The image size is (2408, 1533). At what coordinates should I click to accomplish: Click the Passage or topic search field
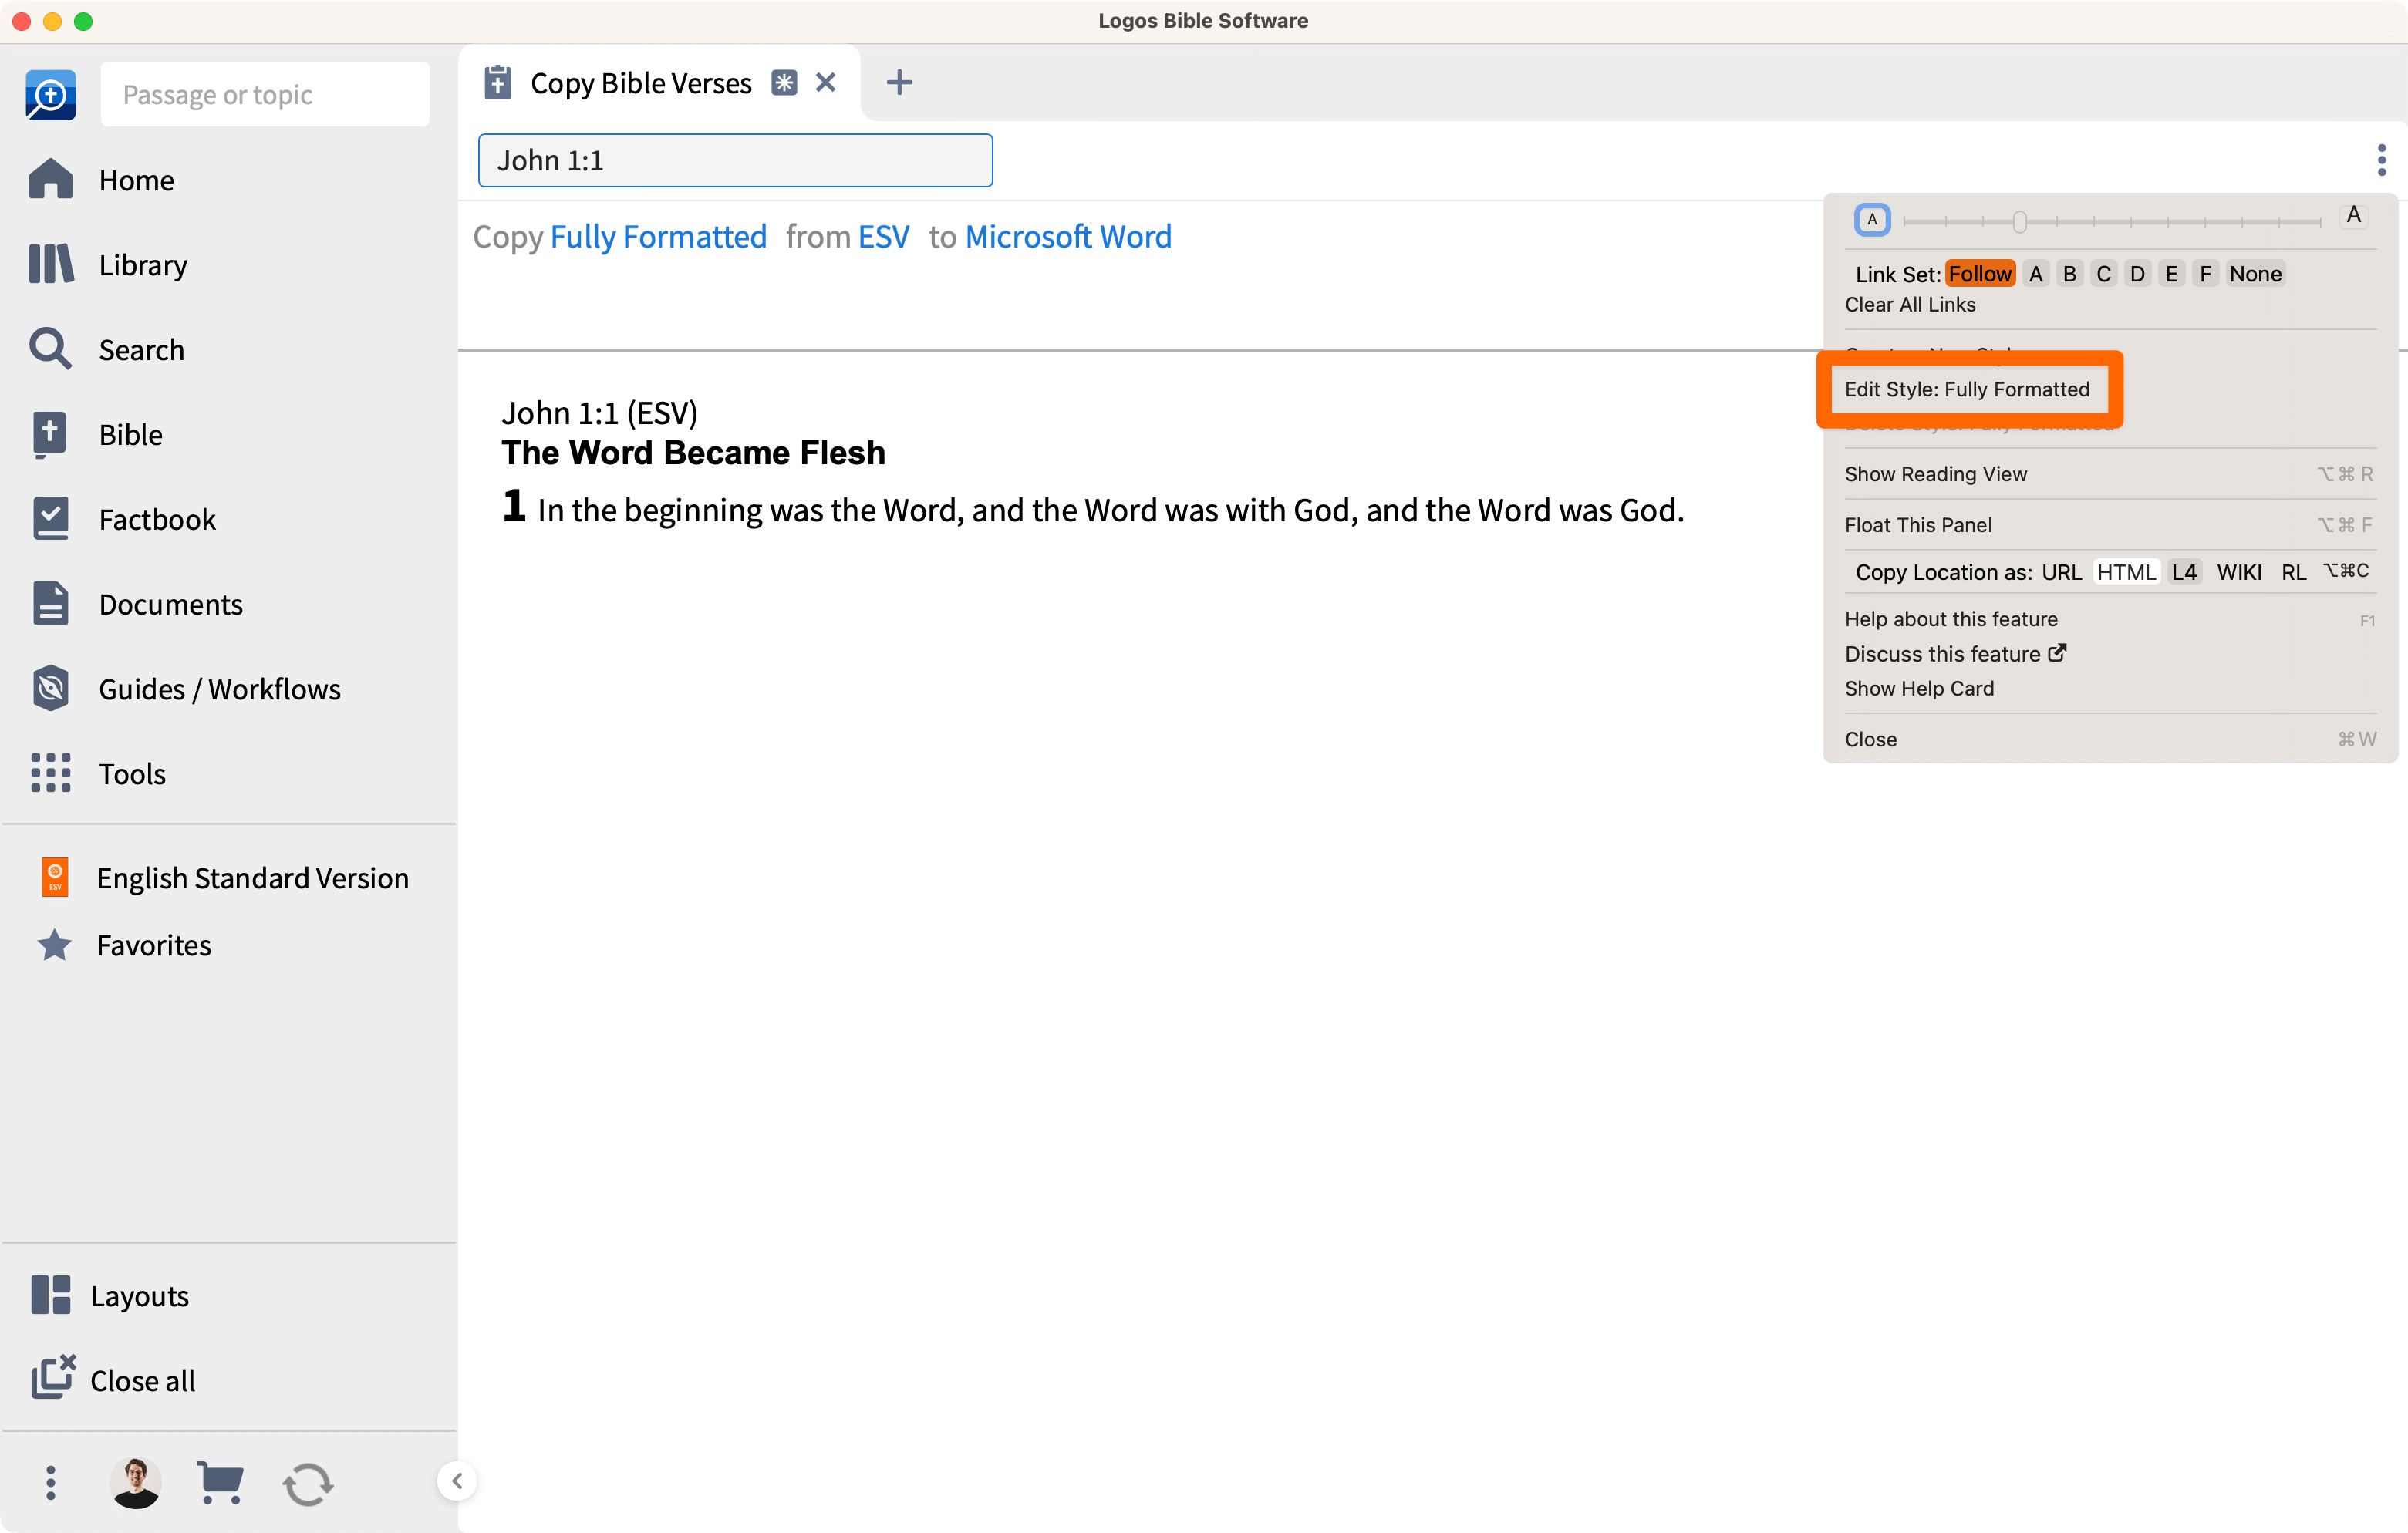[265, 94]
